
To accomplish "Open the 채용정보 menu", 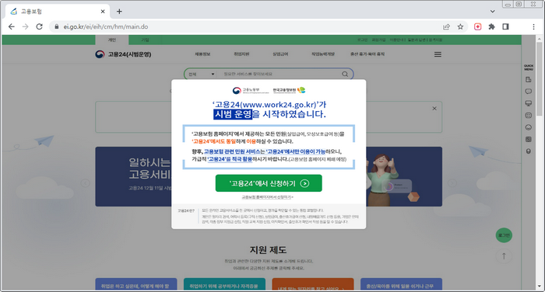I will click(202, 54).
